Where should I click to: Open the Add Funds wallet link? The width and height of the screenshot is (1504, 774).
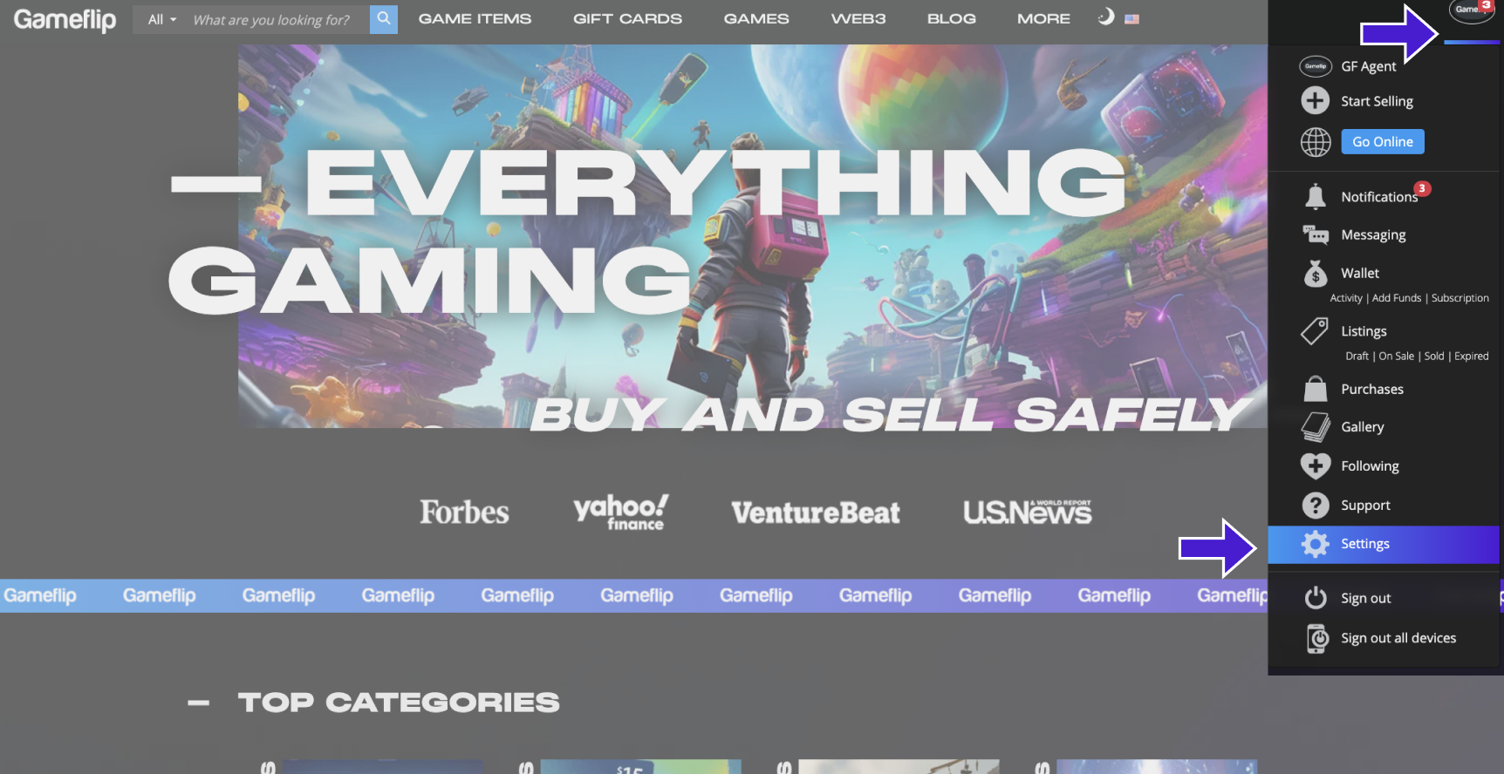(x=1396, y=298)
